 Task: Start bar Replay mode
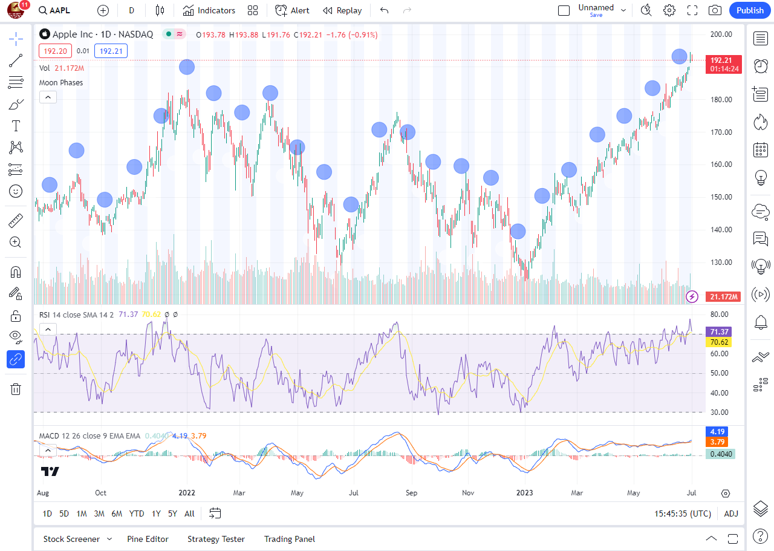tap(342, 10)
